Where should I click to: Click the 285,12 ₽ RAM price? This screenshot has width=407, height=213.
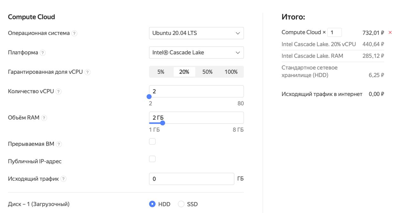tap(373, 56)
